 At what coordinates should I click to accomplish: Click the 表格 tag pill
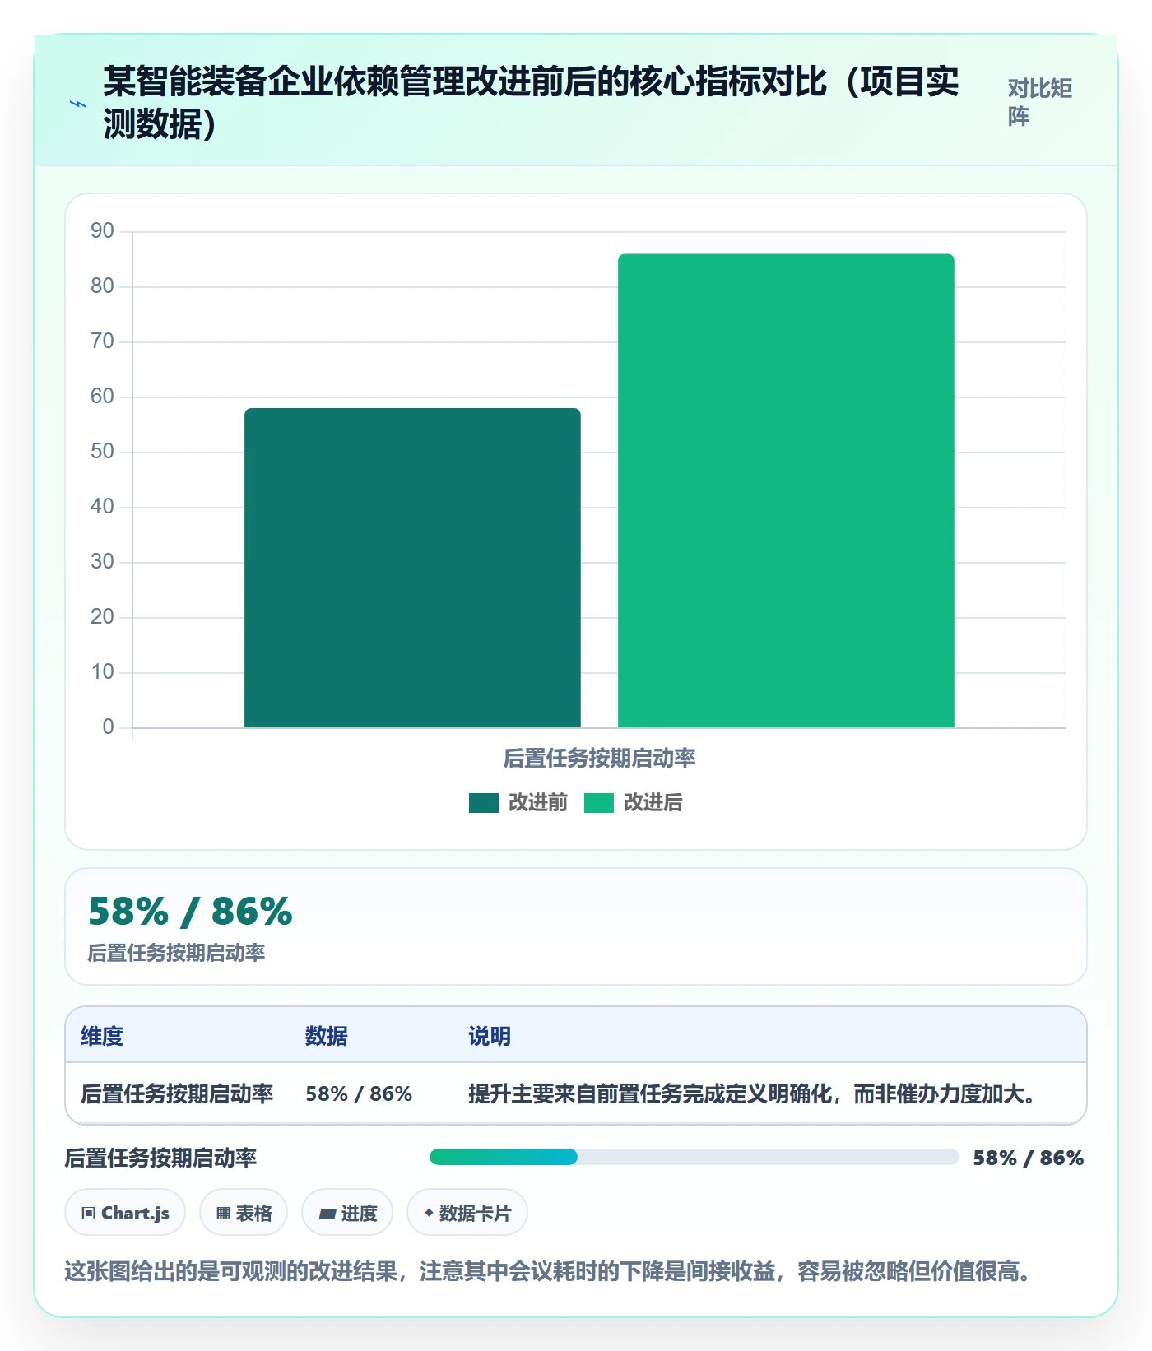click(x=244, y=1212)
